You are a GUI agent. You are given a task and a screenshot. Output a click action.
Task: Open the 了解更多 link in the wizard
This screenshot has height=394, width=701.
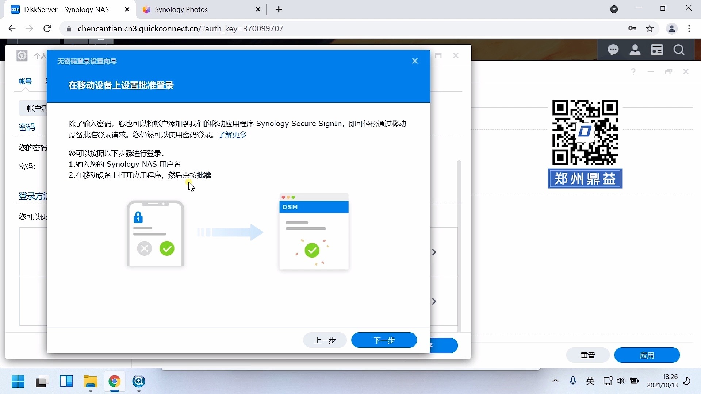pyautogui.click(x=233, y=135)
